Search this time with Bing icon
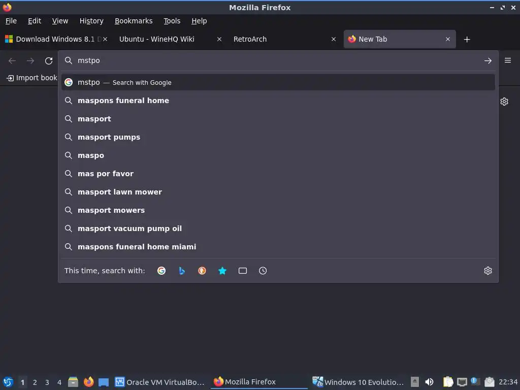The width and height of the screenshot is (520, 390). (x=182, y=271)
